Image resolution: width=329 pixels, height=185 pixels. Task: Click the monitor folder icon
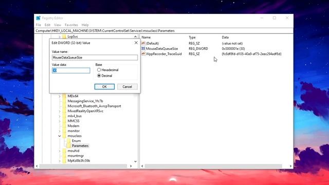[64, 131]
